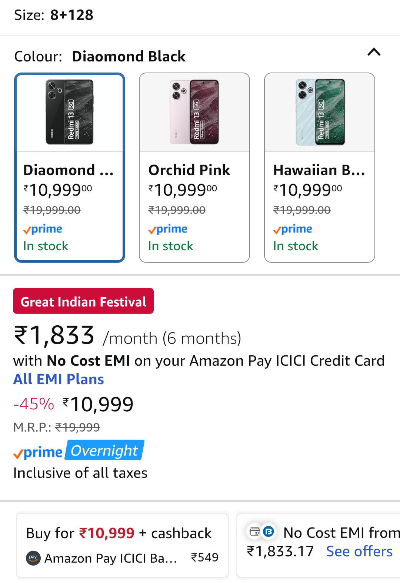Select the Hawaiian Blue phone image
Screen dimensions: 400x583
coord(320,112)
